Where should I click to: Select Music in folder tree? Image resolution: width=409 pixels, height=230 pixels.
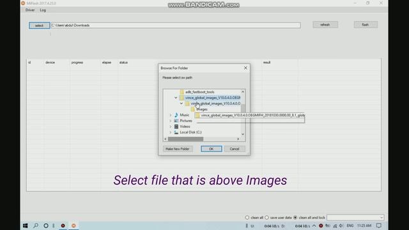185,115
